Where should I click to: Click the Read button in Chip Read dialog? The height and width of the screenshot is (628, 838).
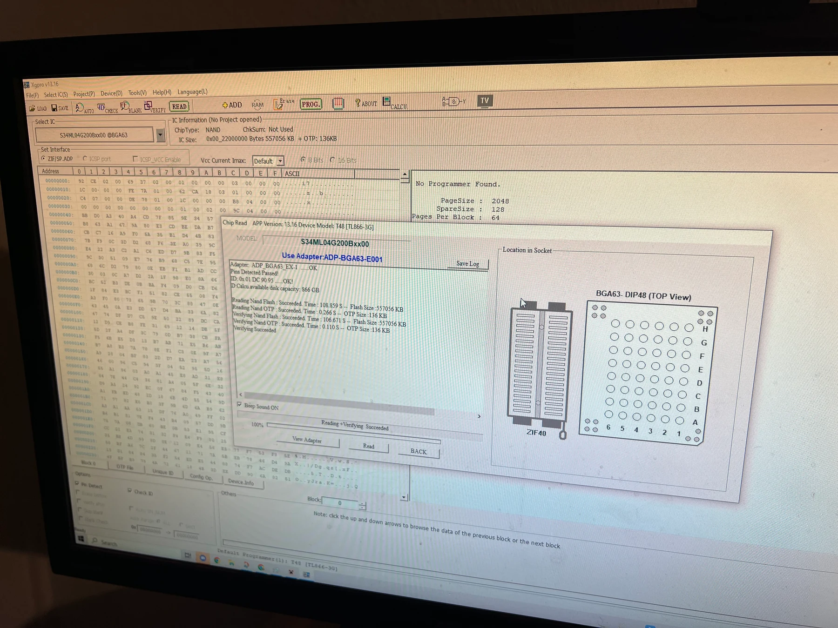(x=368, y=446)
